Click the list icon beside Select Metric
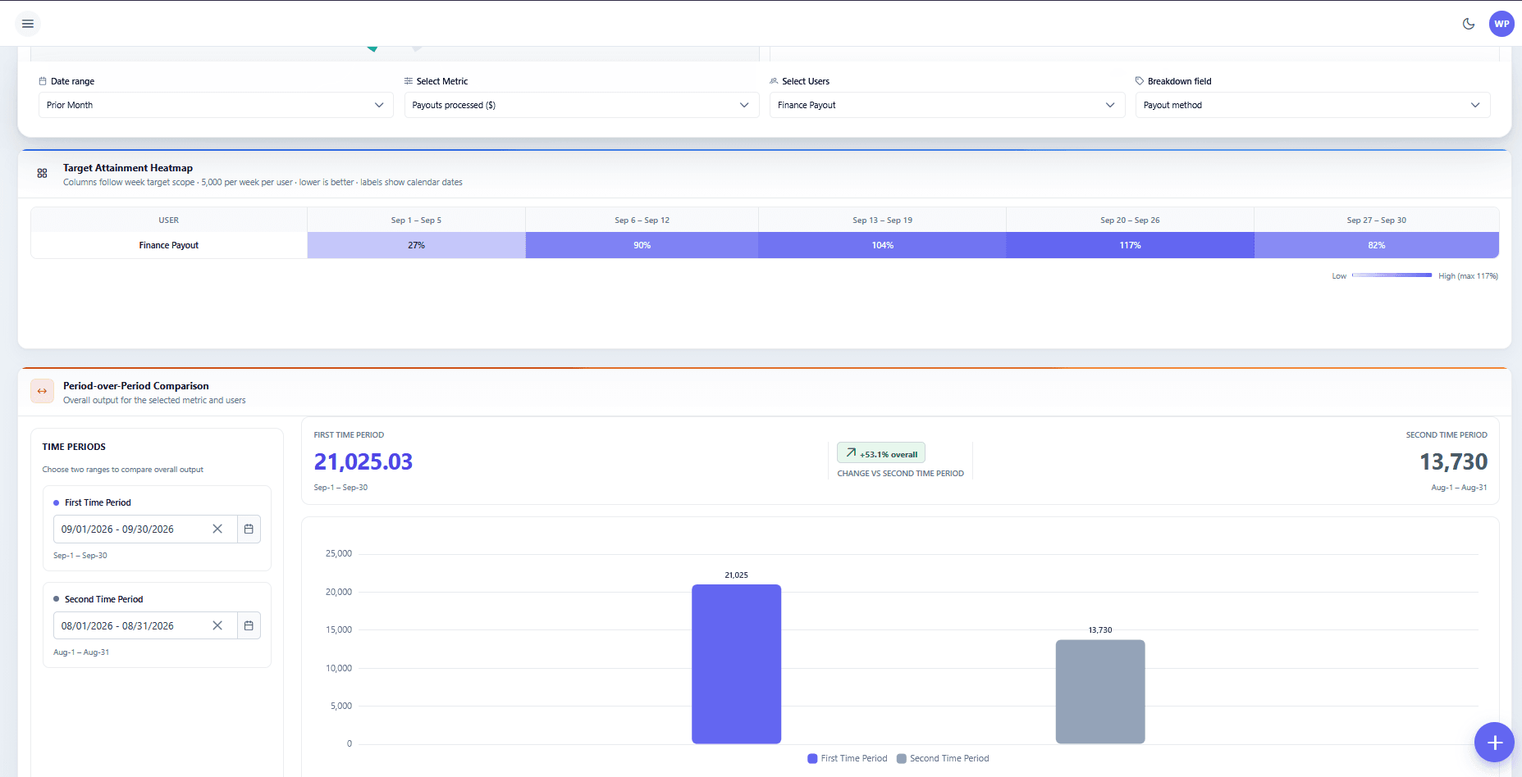 (x=409, y=81)
